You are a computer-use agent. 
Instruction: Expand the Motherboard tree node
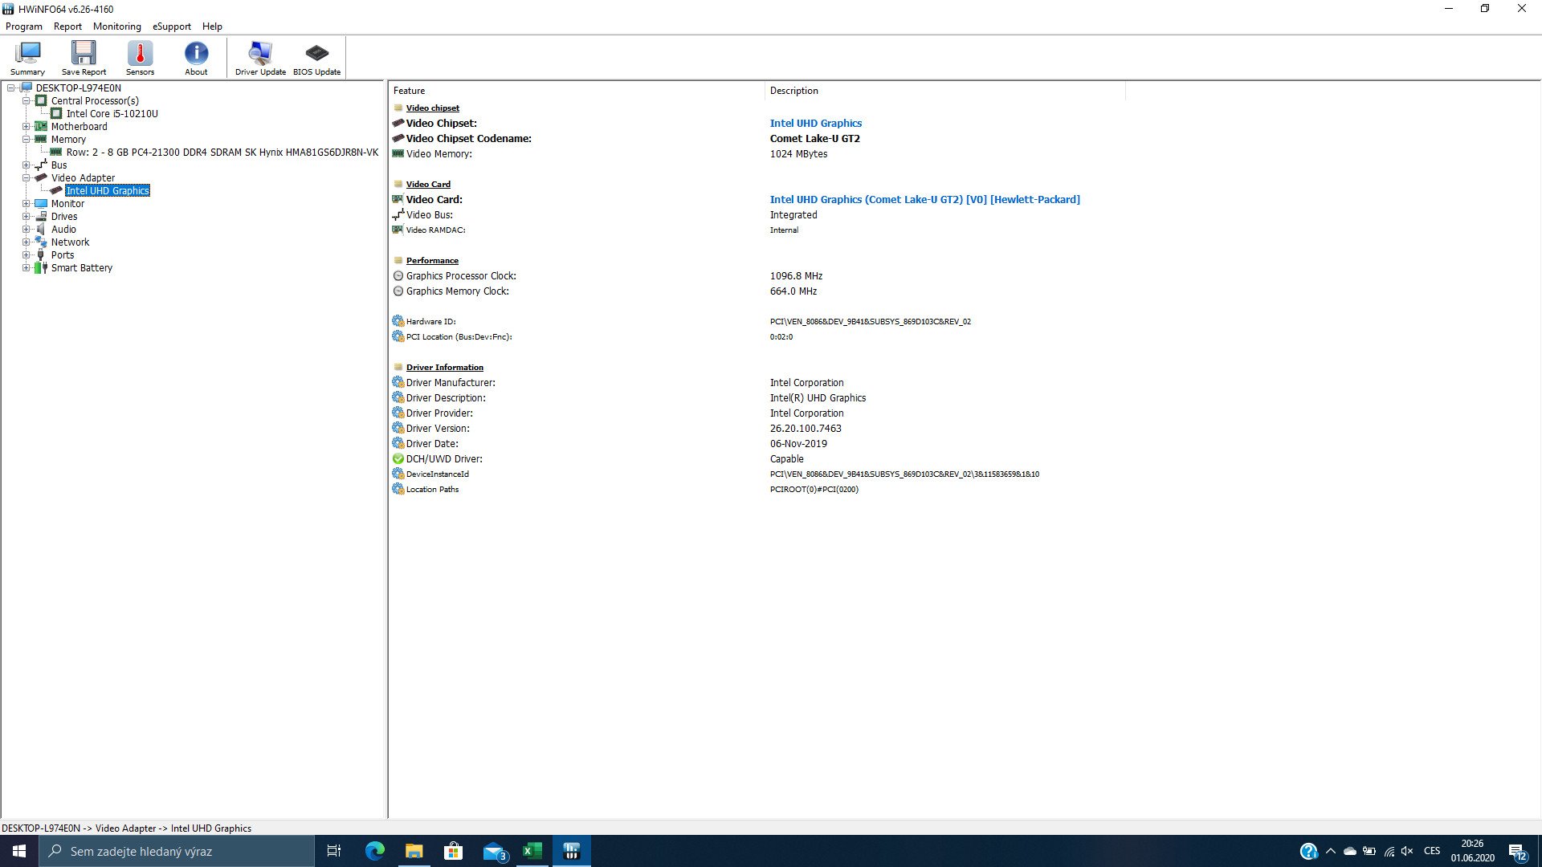[x=26, y=127]
